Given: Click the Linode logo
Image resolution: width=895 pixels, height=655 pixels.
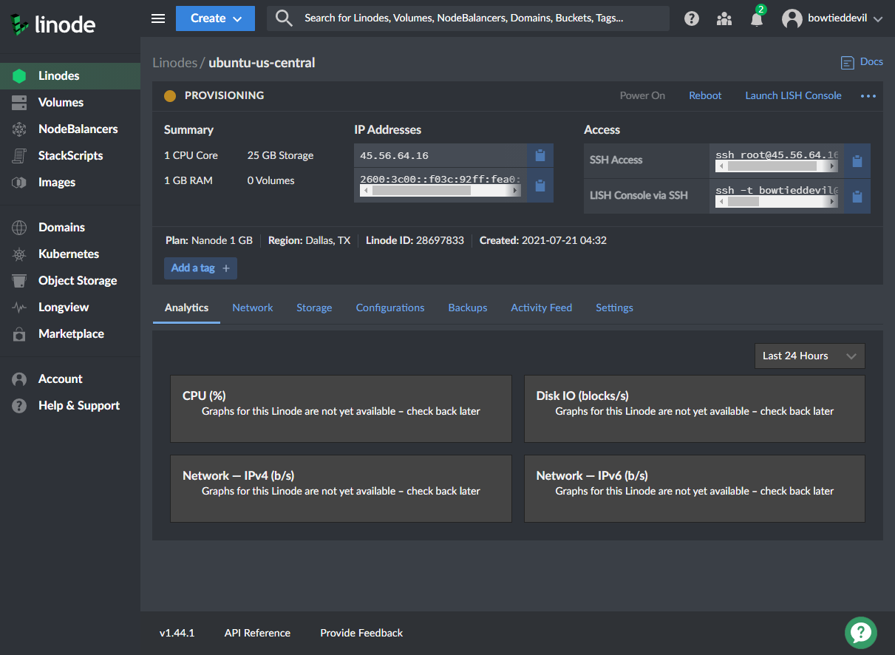Looking at the screenshot, I should tap(53, 24).
